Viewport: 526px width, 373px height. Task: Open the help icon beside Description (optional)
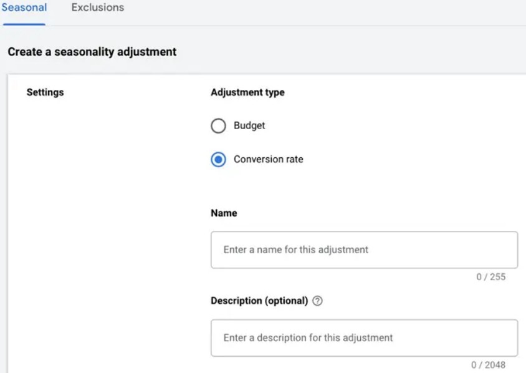point(318,301)
